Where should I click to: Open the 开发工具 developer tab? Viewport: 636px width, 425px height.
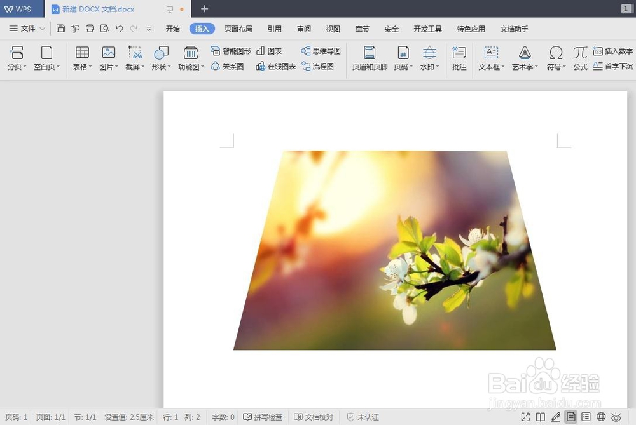[427, 29]
